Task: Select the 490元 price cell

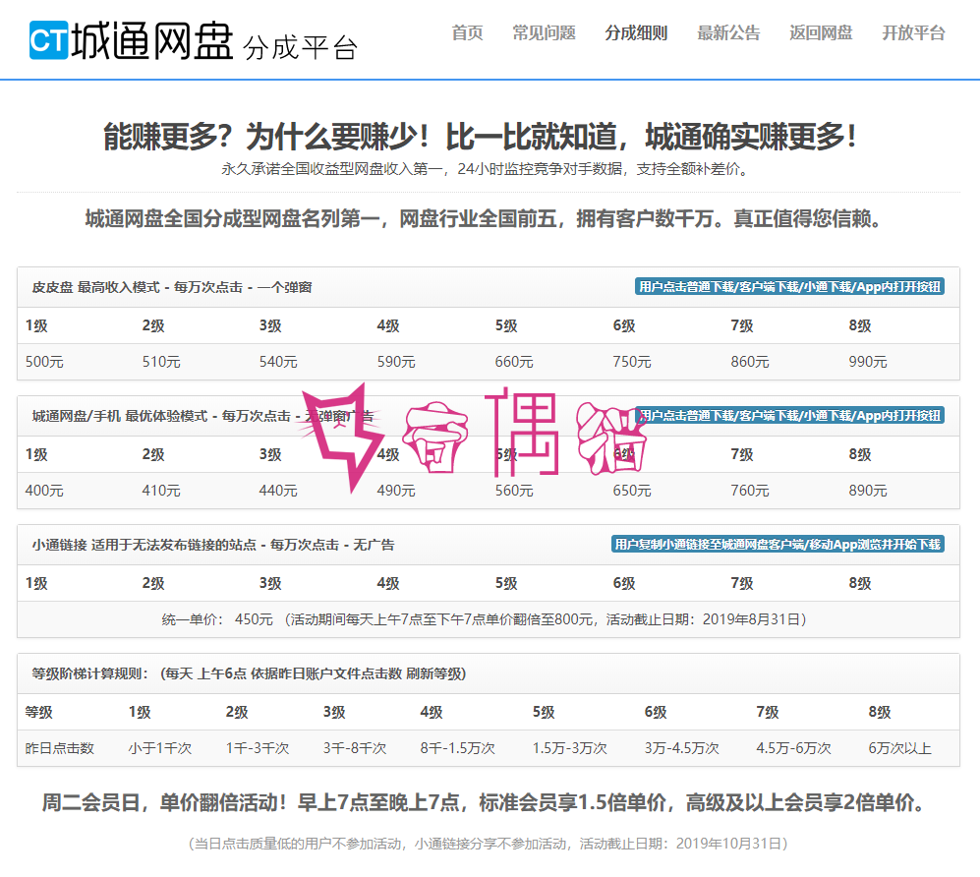Action: pos(395,491)
